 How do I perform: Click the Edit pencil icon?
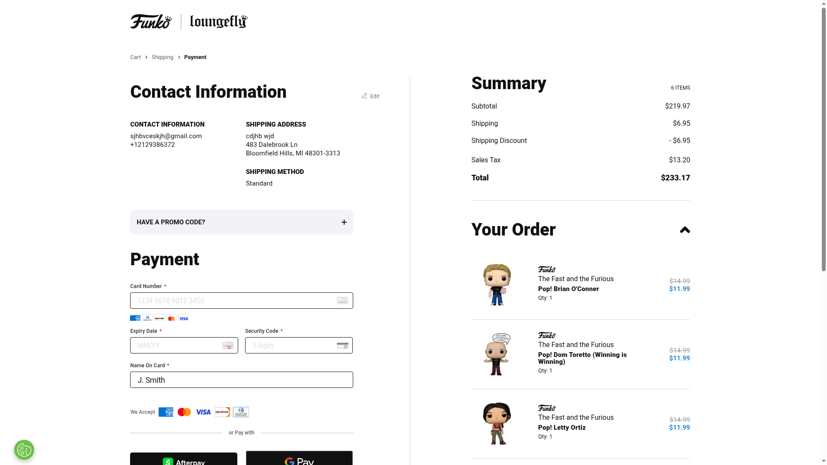tap(364, 96)
